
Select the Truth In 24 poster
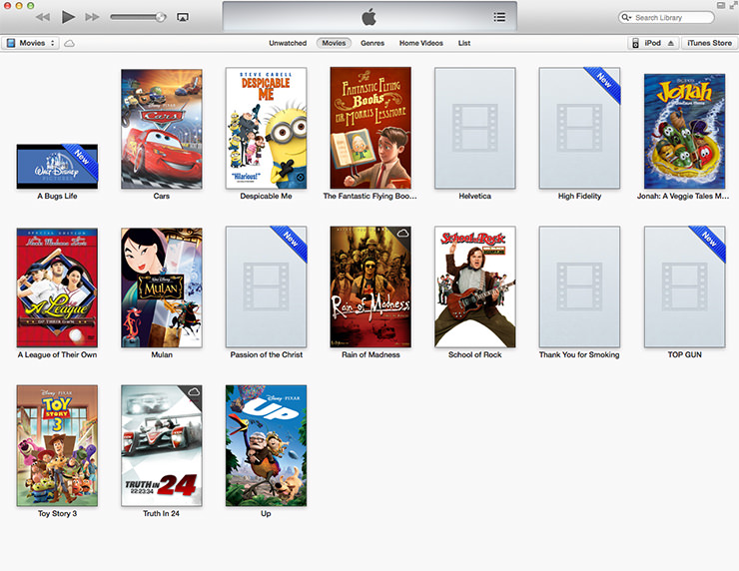[x=162, y=445]
